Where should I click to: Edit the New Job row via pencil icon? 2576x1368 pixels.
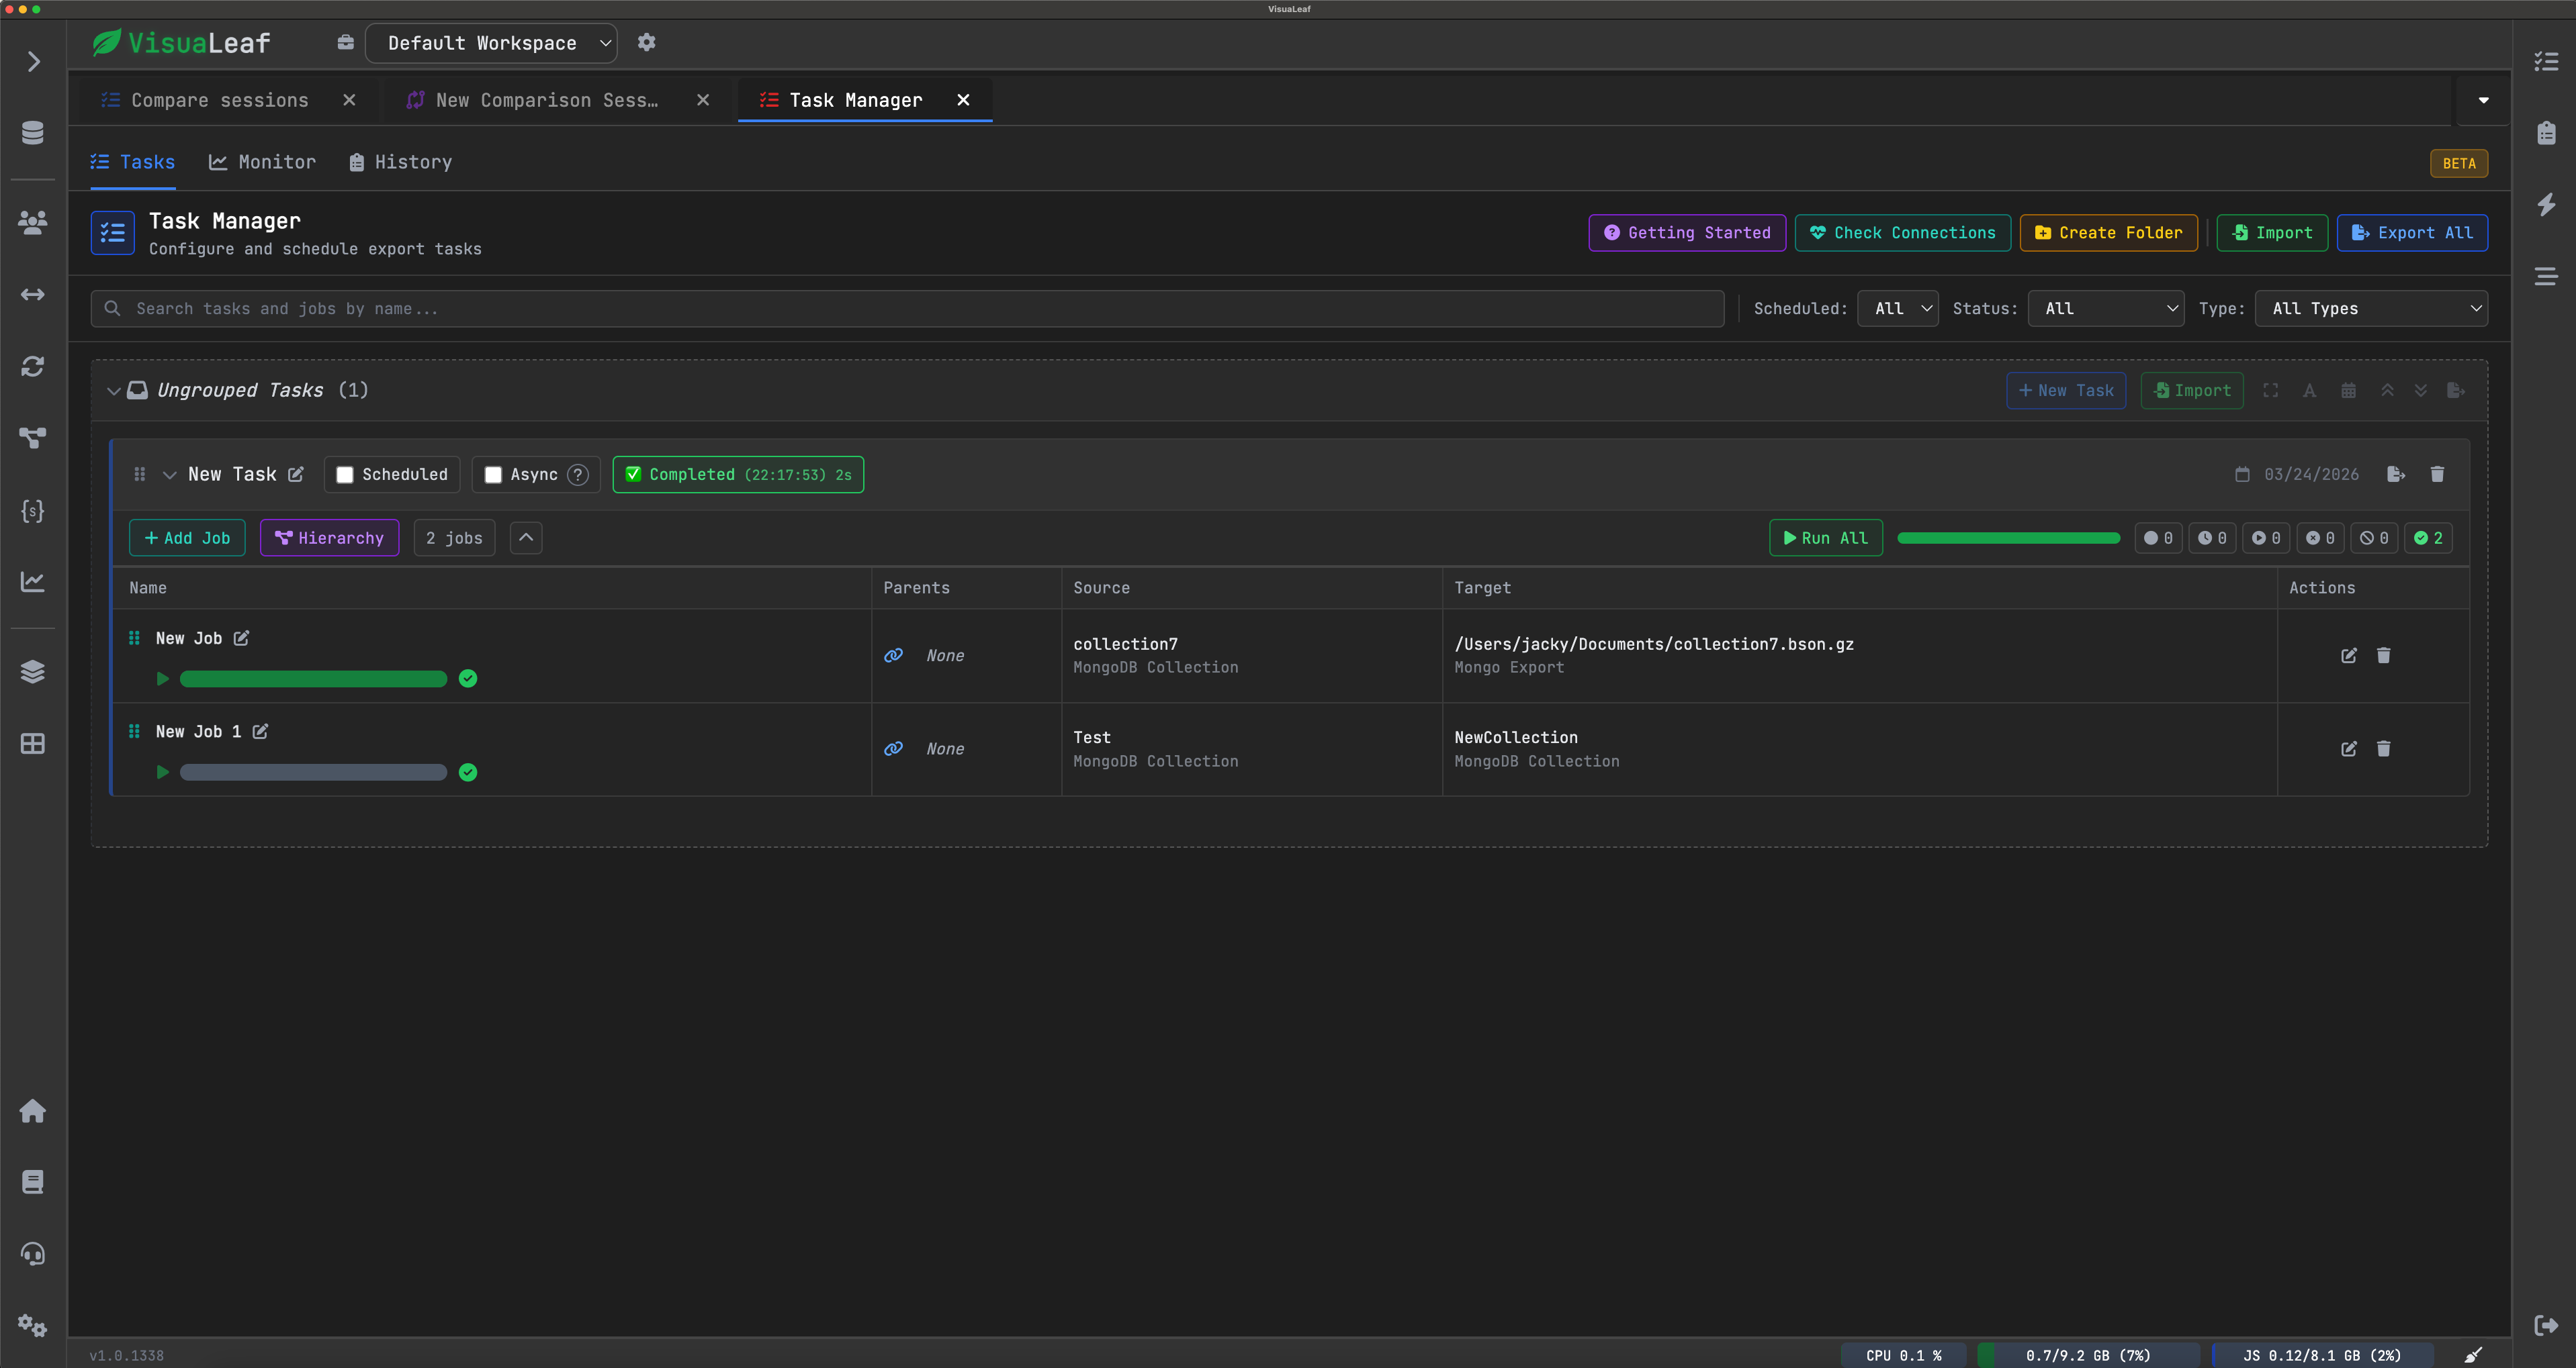(x=2348, y=656)
